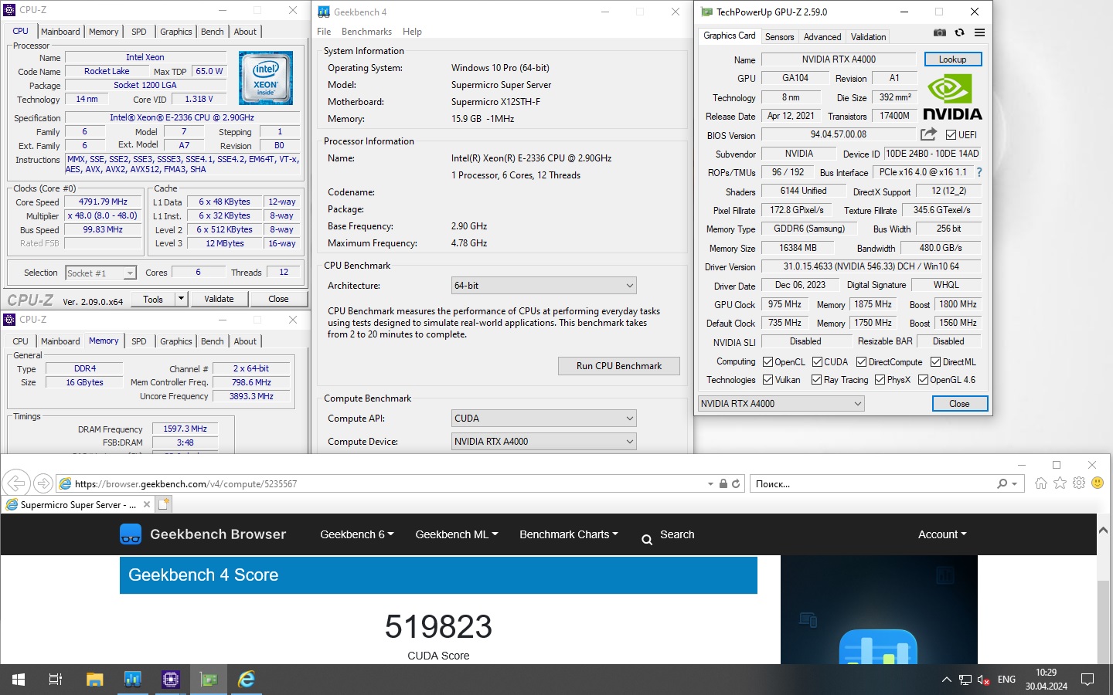
Task: Click search magnifier in browser search box
Action: click(x=1002, y=483)
